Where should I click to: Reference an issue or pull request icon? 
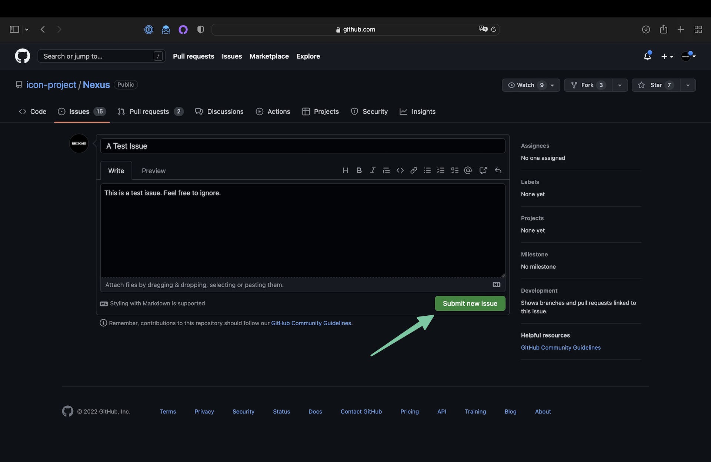483,170
